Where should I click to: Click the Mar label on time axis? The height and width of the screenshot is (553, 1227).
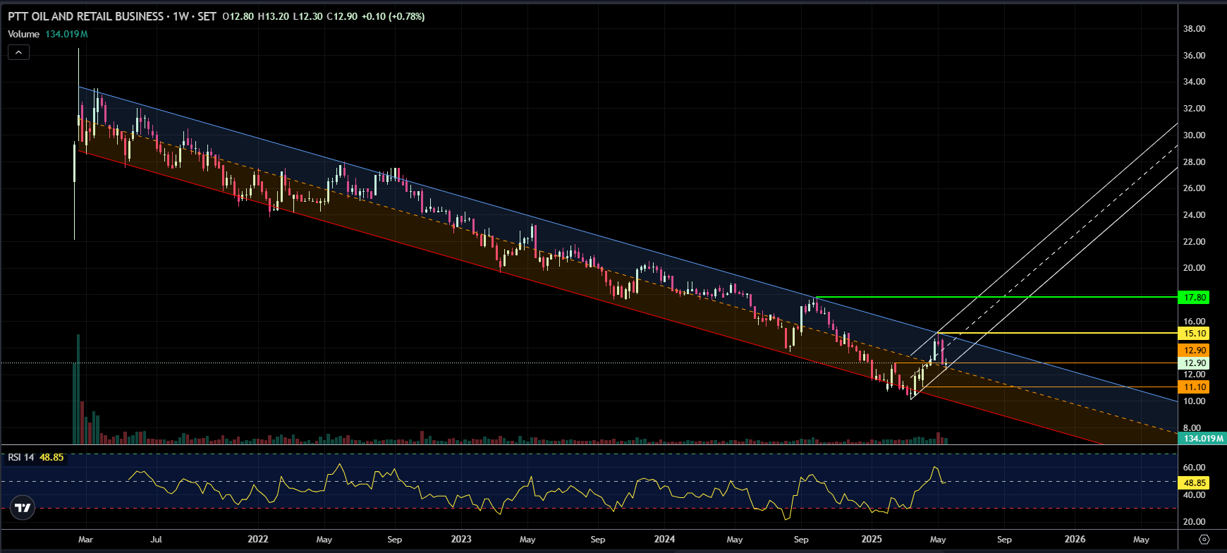point(85,539)
